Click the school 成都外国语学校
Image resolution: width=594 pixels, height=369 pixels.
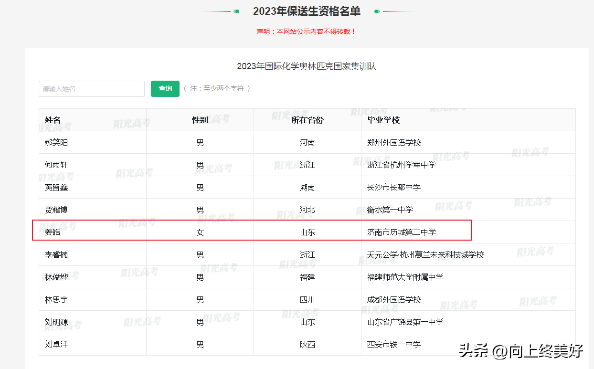tap(394, 300)
